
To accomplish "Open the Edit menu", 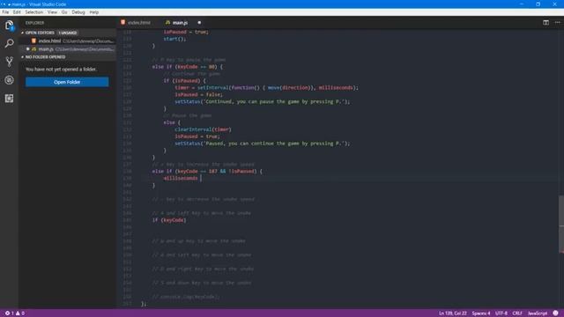I will click(17, 12).
